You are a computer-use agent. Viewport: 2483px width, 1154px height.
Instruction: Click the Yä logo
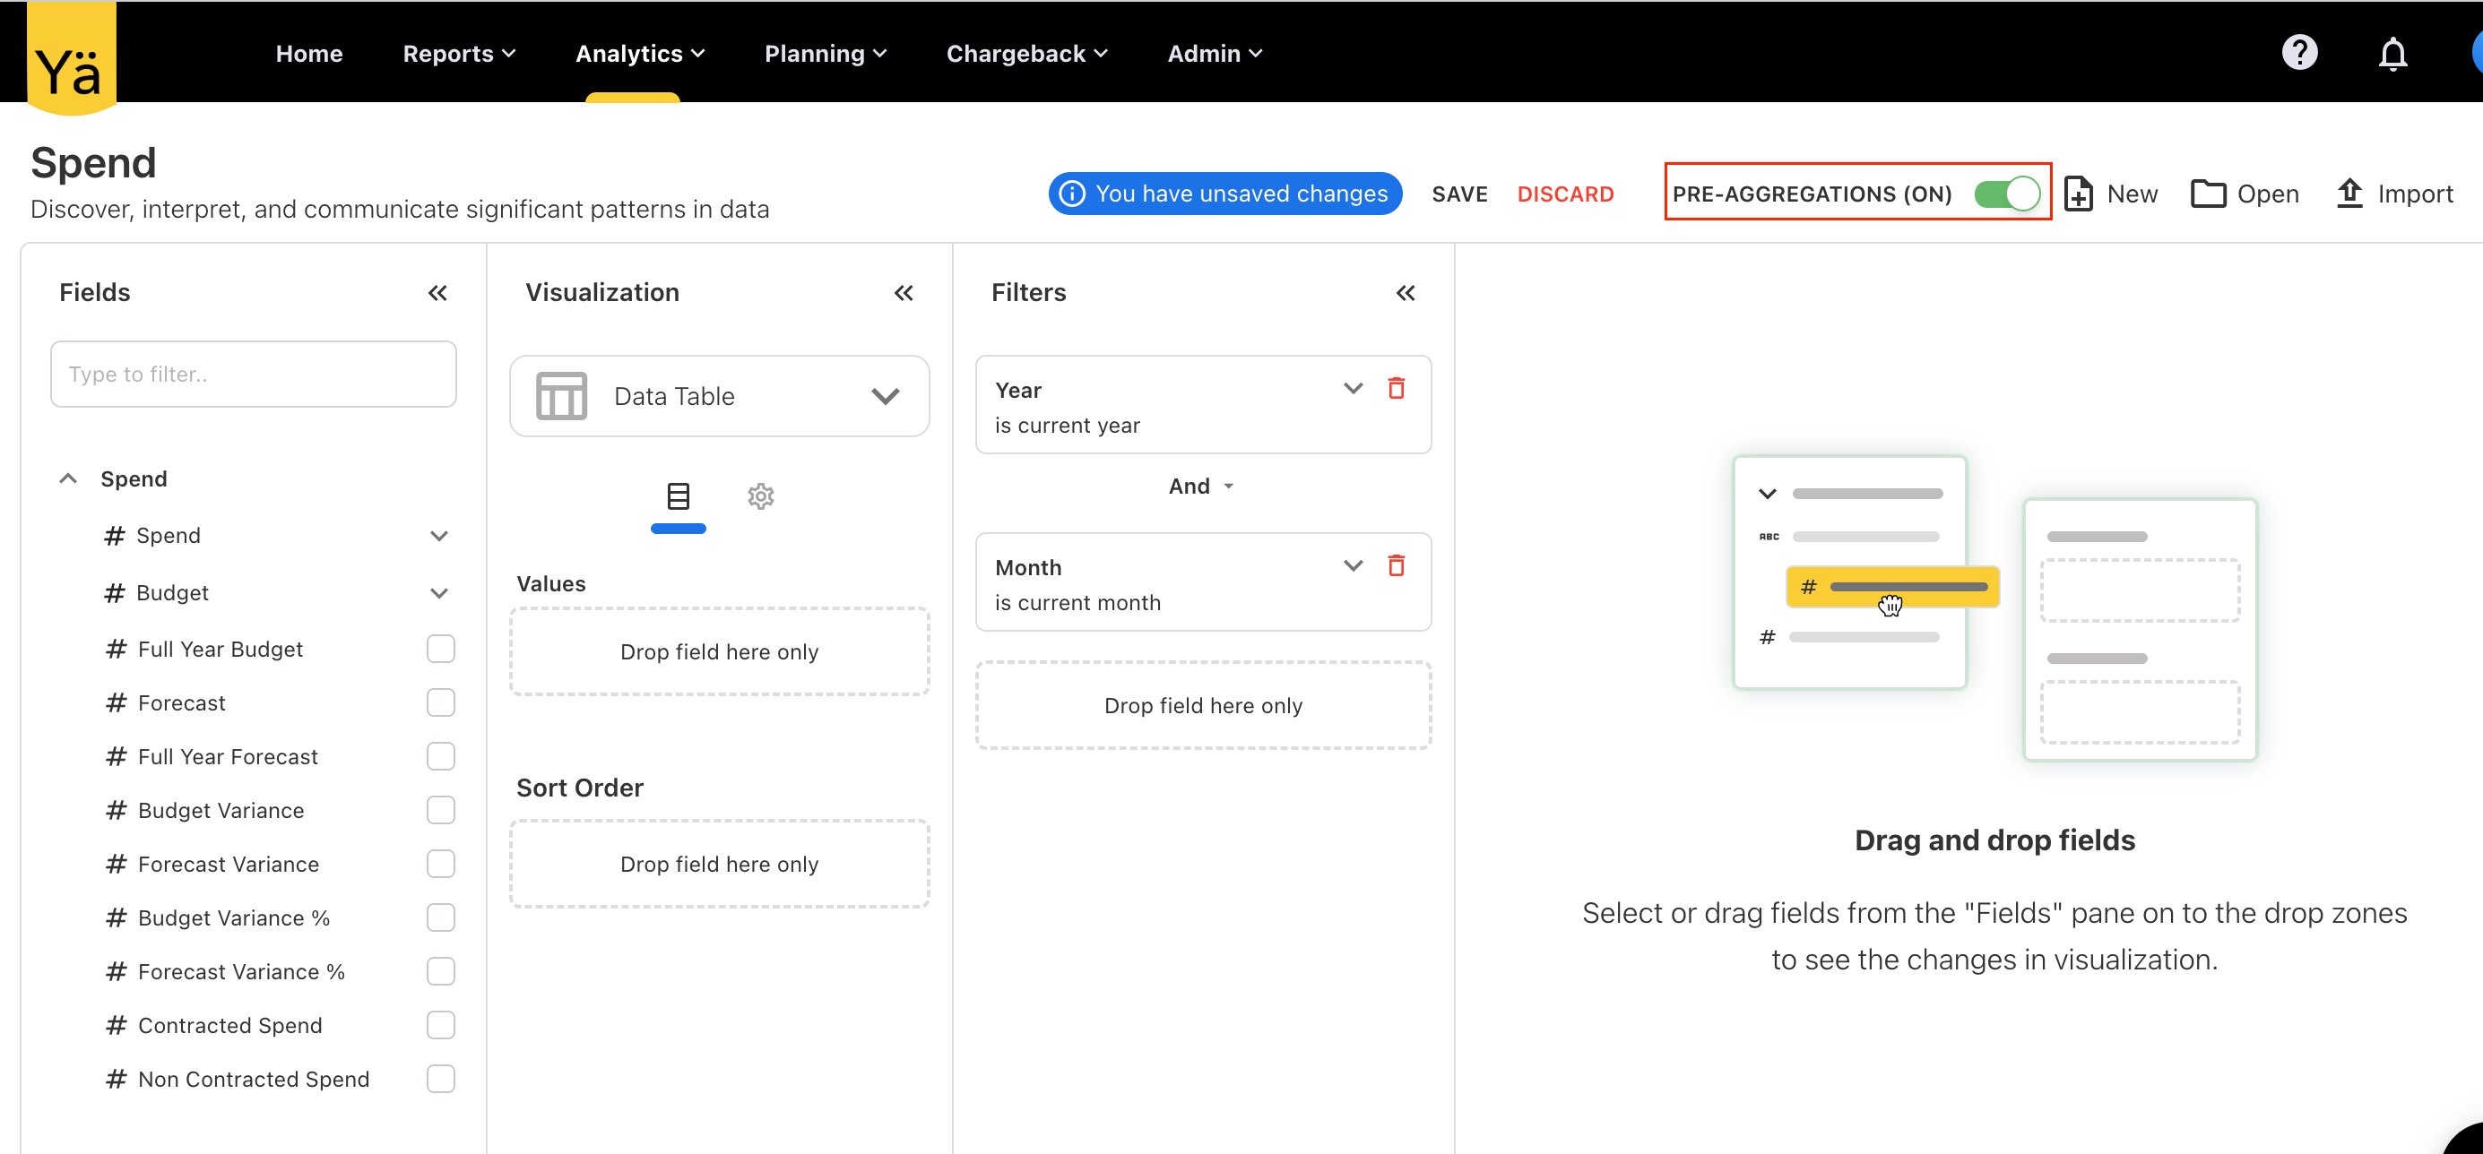click(x=69, y=56)
